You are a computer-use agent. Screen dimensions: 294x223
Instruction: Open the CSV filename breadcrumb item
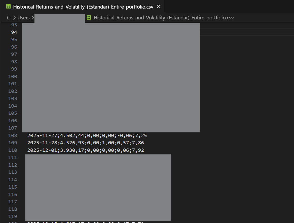click(163, 18)
